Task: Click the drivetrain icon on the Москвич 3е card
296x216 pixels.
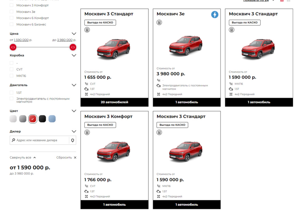Action: 158,94
